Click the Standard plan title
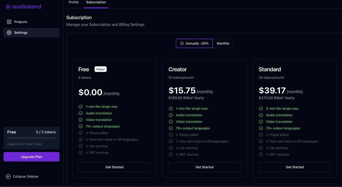This screenshot has height=187, width=342. [x=270, y=69]
